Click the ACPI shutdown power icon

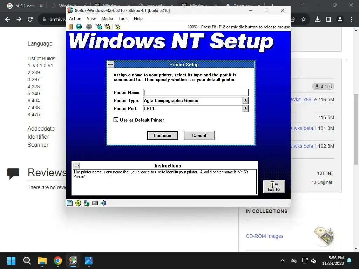tap(89, 27)
